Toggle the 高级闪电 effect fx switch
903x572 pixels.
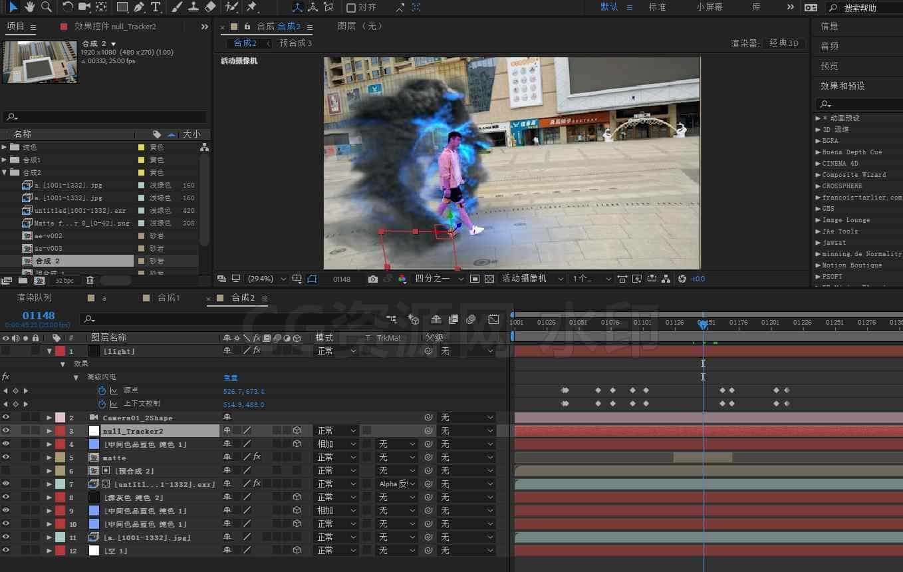[5, 377]
